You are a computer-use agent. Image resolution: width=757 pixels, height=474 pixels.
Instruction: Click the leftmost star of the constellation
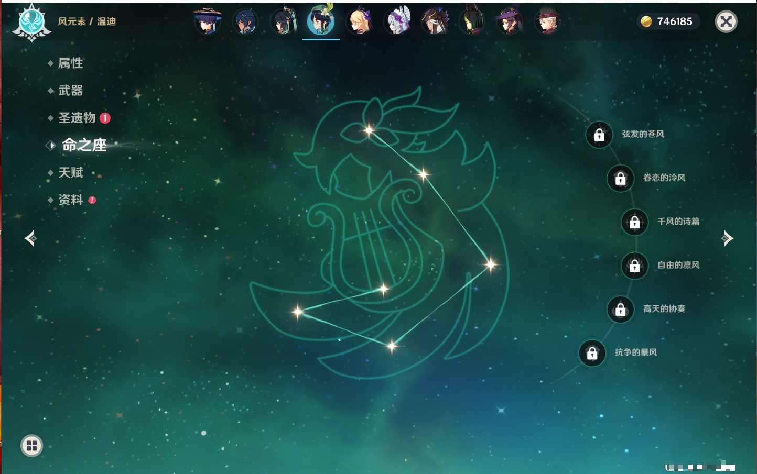tap(298, 312)
